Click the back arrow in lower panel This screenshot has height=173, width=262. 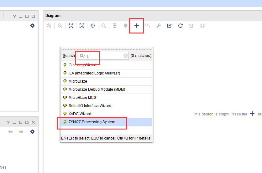11,132
